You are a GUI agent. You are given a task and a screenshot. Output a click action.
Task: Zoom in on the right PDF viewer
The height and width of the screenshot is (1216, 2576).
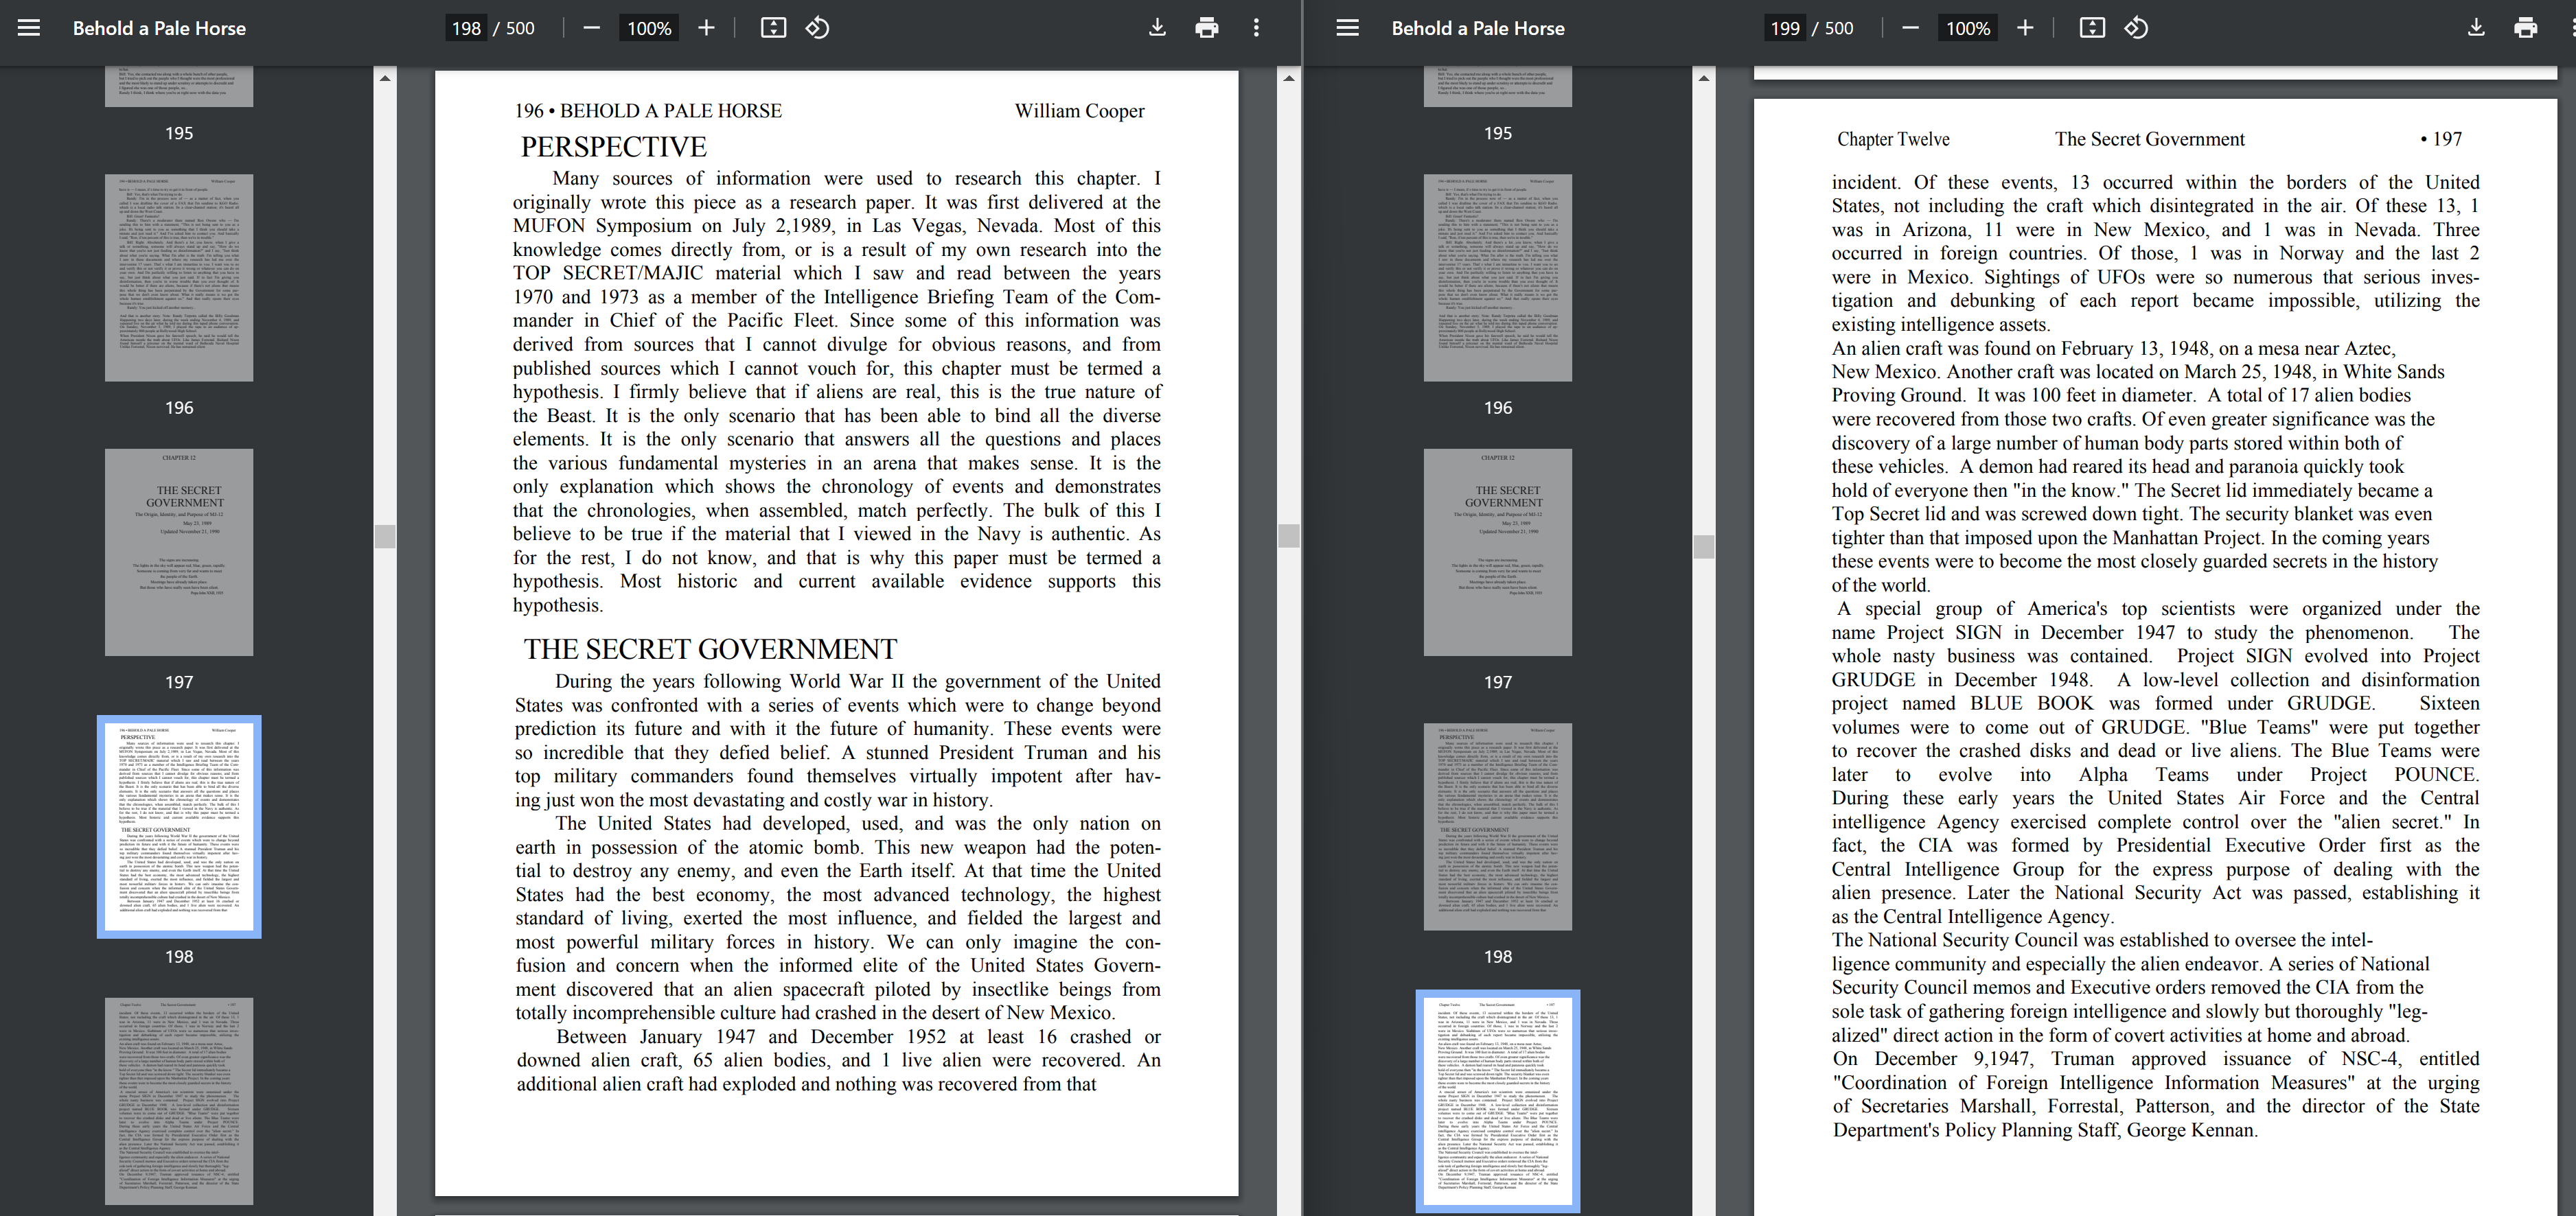point(2025,28)
